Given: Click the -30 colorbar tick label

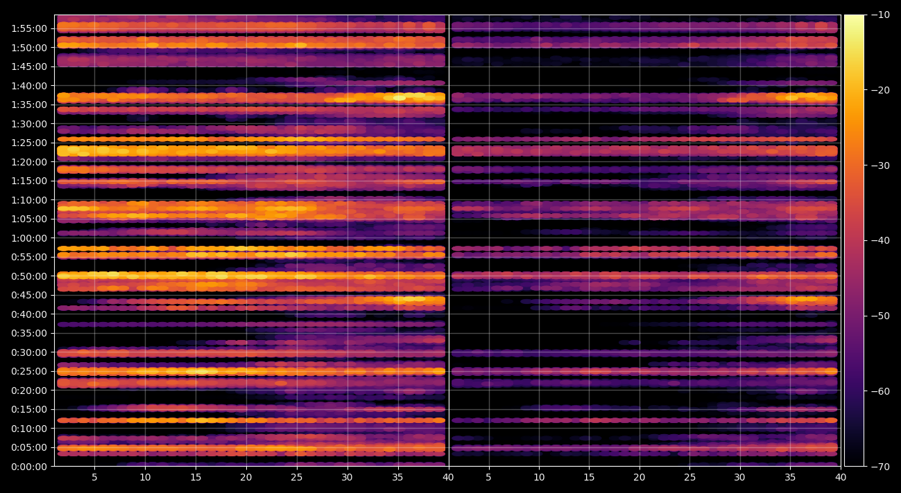Looking at the screenshot, I should coord(881,165).
